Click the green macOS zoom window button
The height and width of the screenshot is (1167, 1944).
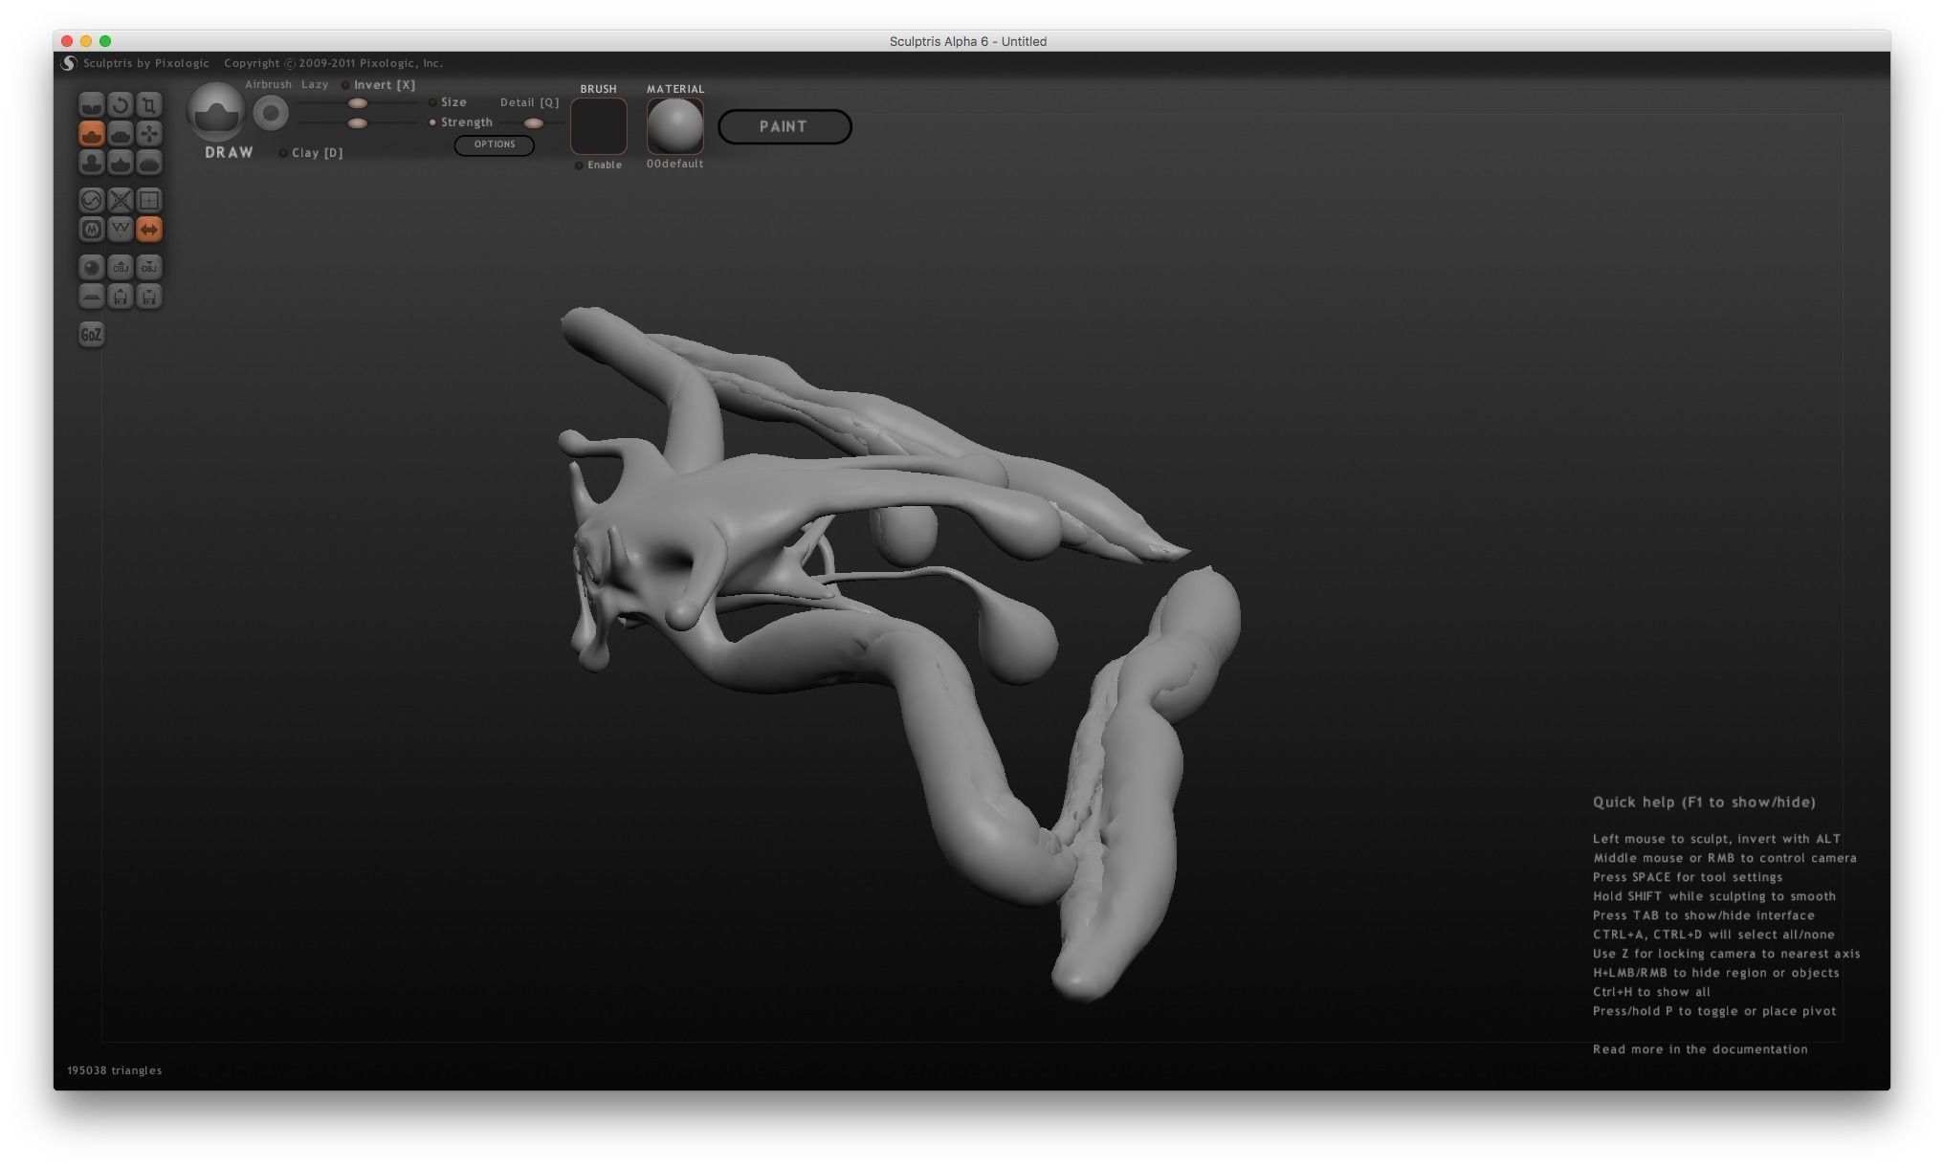pos(105,41)
